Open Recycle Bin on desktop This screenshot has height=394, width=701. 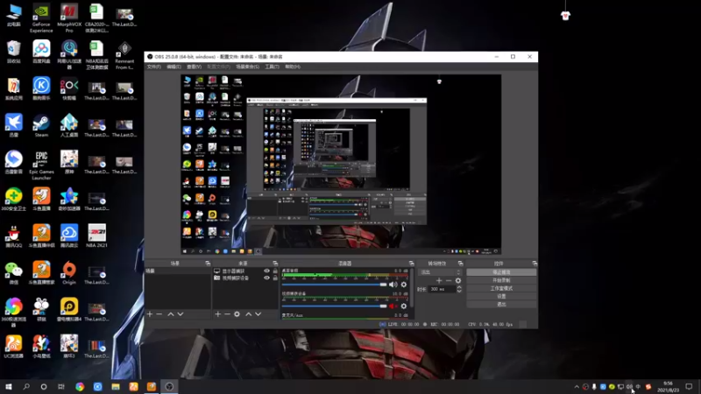click(14, 52)
